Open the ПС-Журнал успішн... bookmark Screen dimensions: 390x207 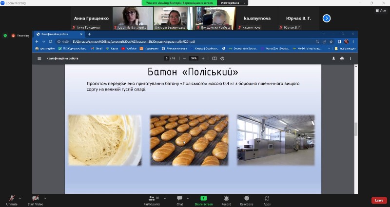click(73, 49)
